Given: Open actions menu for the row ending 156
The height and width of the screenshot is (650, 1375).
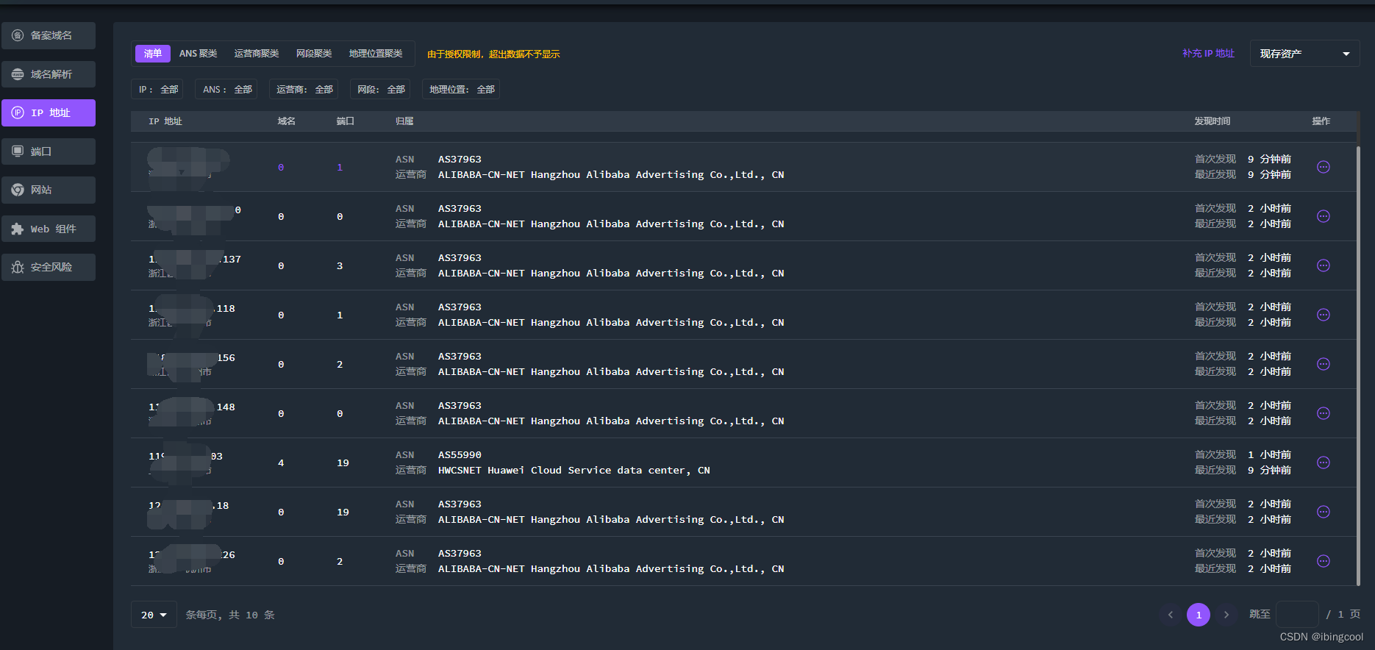Looking at the screenshot, I should pyautogui.click(x=1323, y=364).
